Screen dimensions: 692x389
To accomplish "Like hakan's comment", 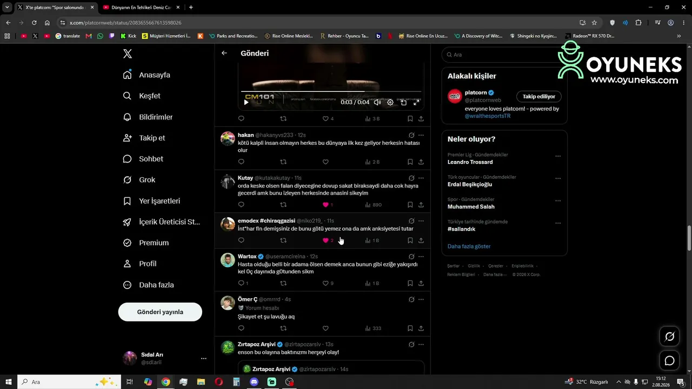I will 325,162.
